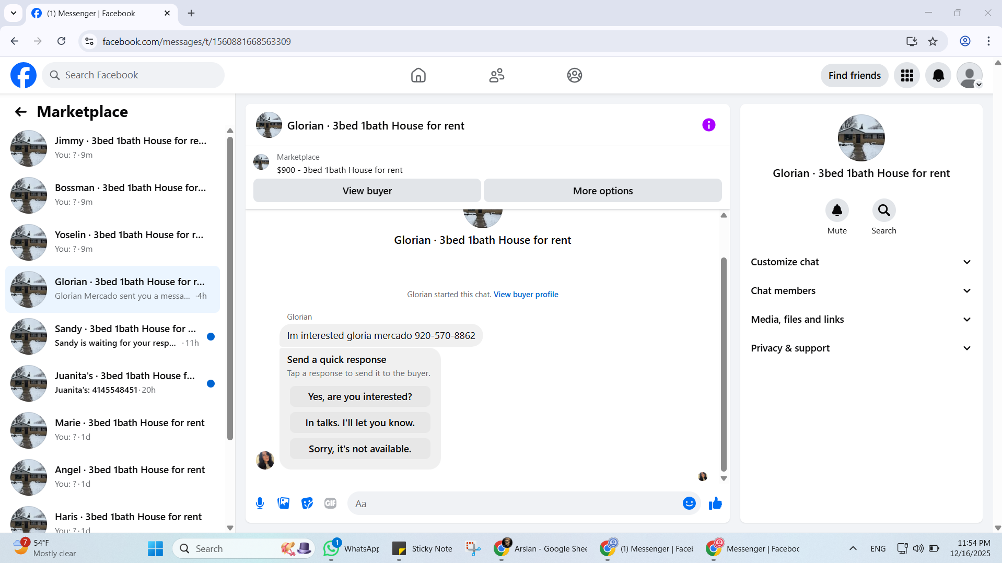Follow the View buyer profile link
This screenshot has width=1002, height=563.
tap(526, 295)
